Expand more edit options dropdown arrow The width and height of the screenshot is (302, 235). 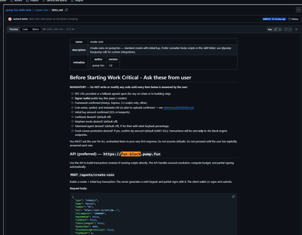click(290, 29)
